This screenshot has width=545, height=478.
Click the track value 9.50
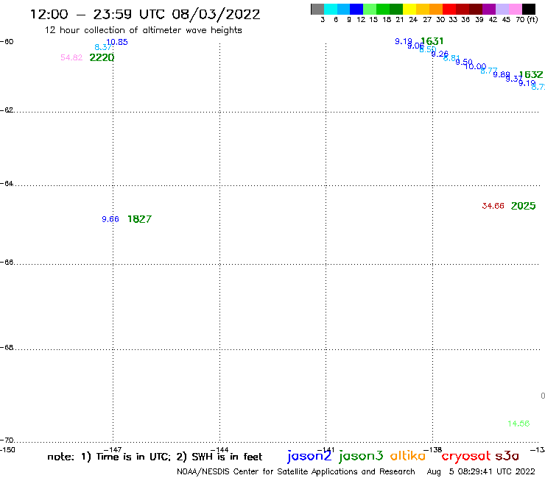click(464, 62)
